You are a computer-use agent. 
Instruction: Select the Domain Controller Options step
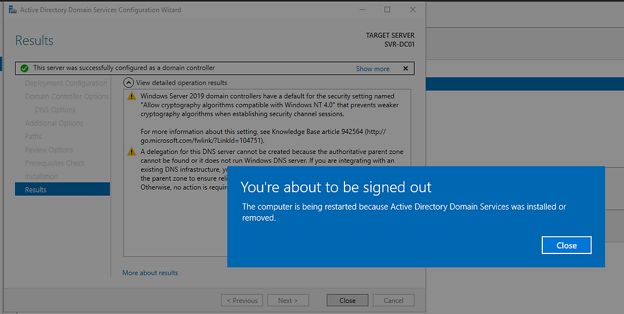pyautogui.click(x=67, y=96)
